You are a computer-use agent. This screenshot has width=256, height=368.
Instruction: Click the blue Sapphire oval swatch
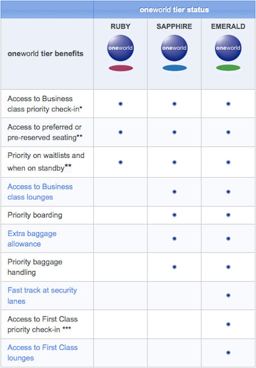175,68
